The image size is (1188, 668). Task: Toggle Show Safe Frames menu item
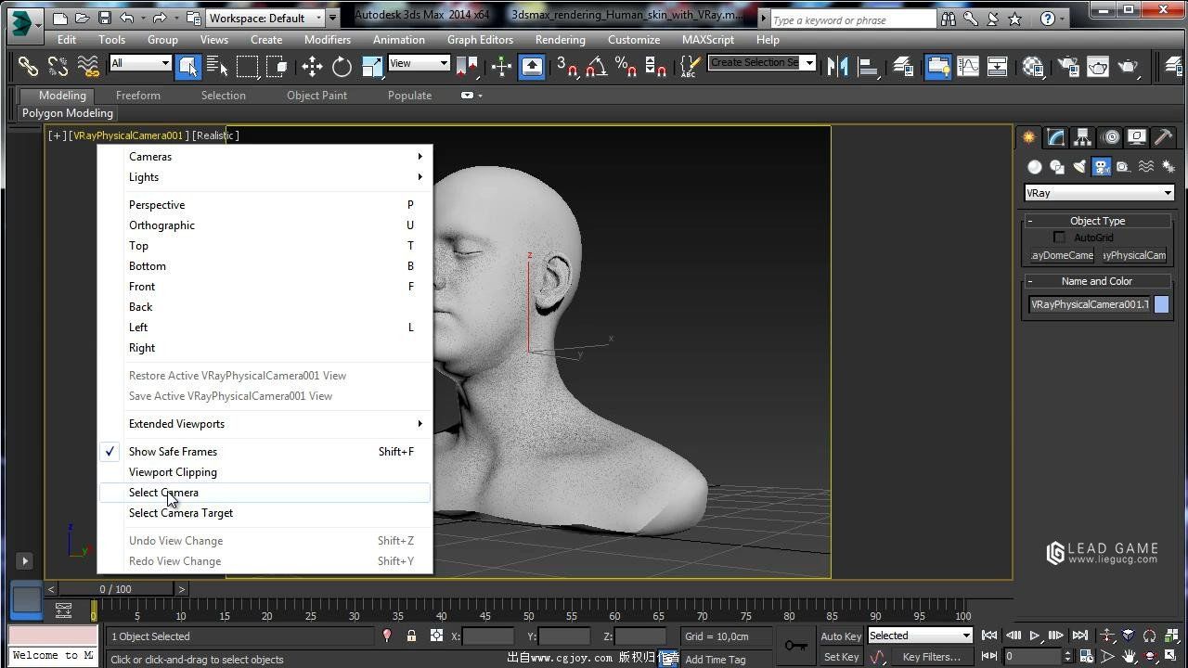pos(265,452)
